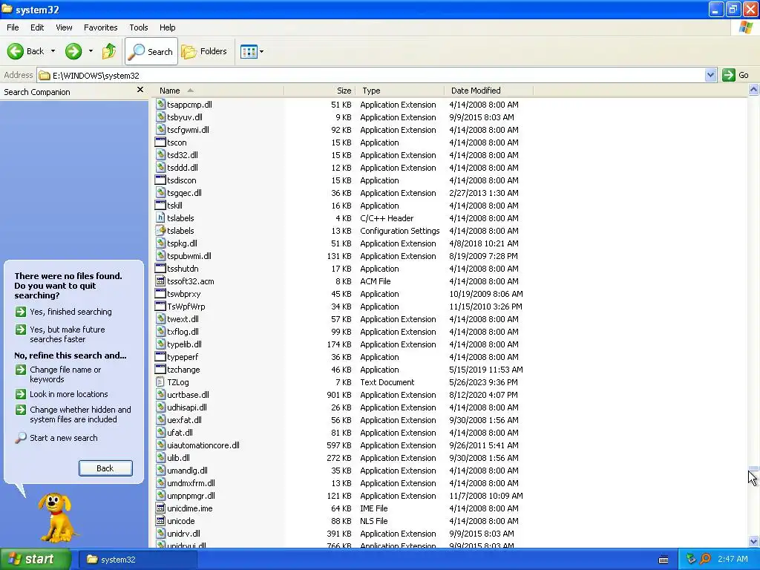Open the View menu
The height and width of the screenshot is (570, 760).
pos(64,27)
